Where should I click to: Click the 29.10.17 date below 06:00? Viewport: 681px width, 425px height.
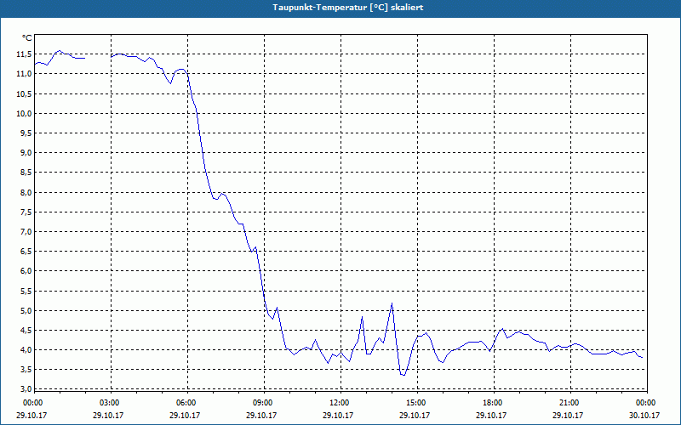tap(185, 415)
